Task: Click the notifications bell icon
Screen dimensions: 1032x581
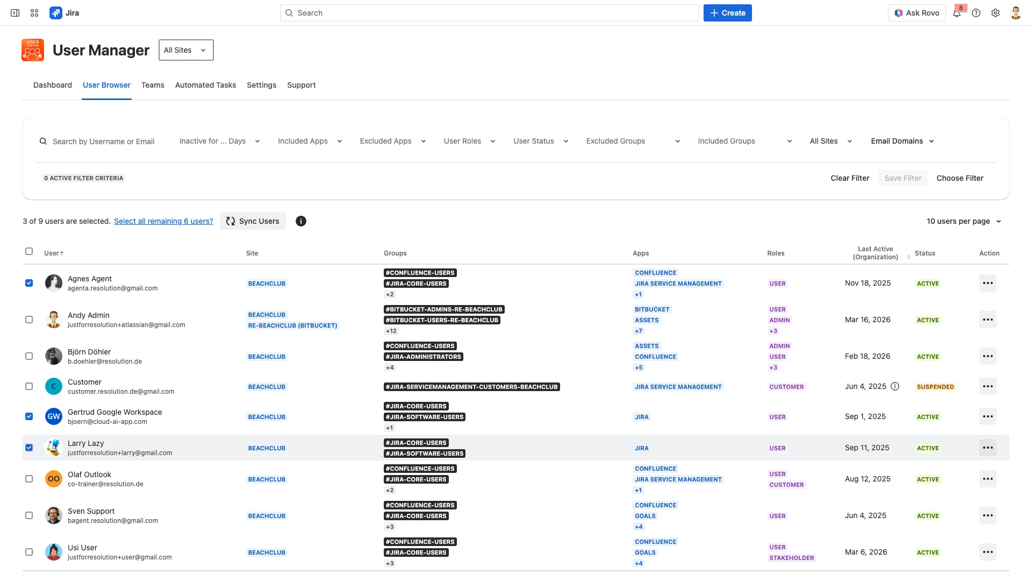Action: click(x=957, y=13)
